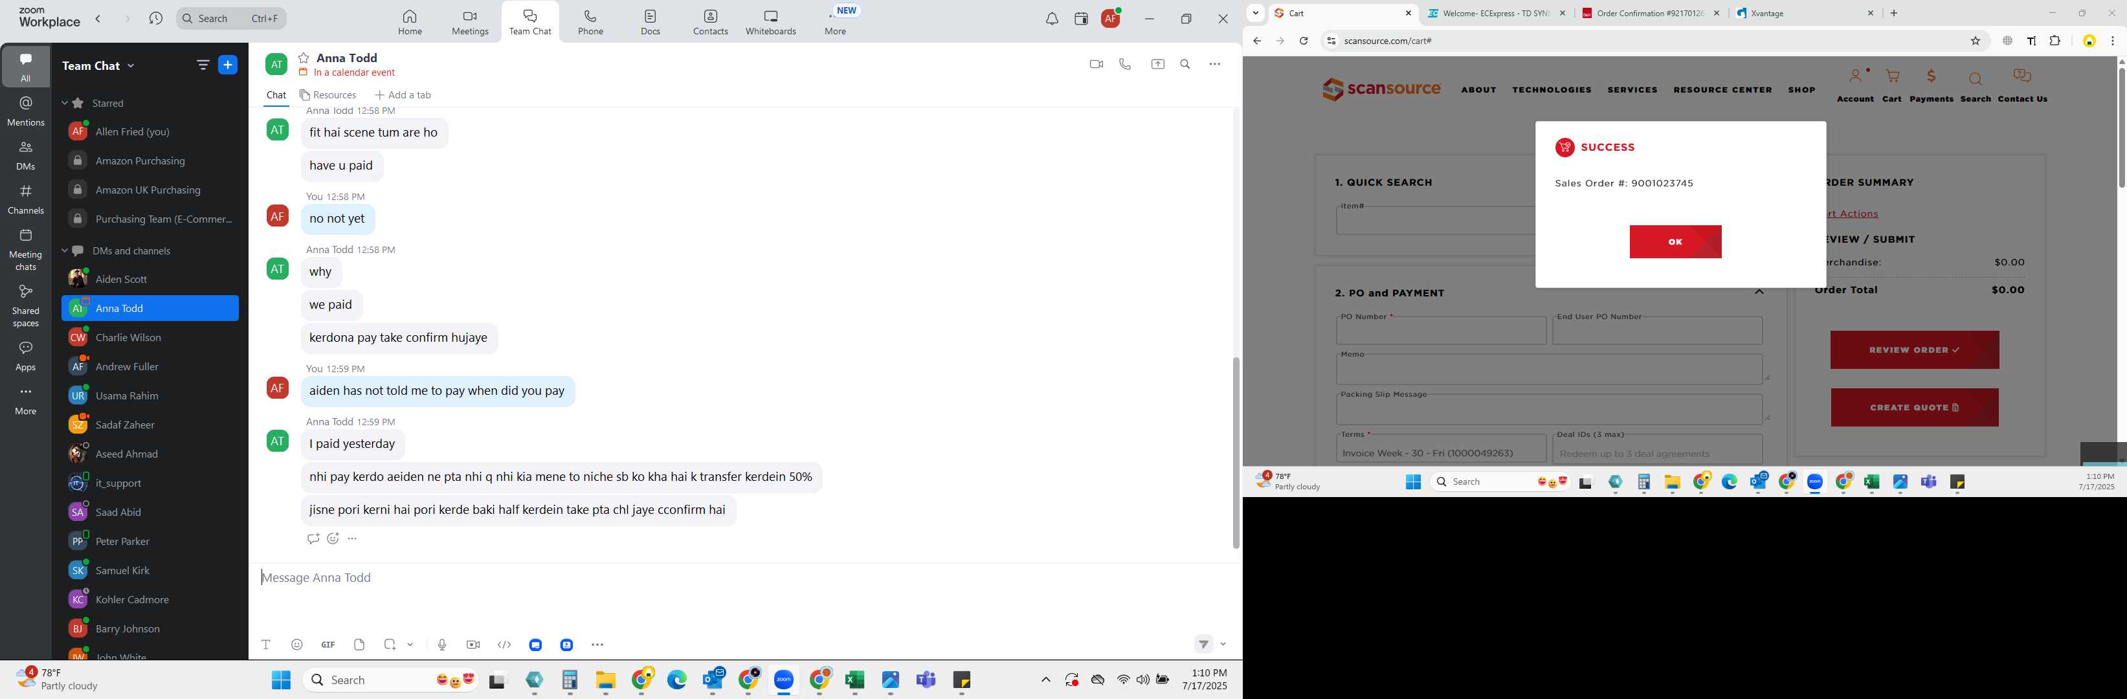Add a reaction to the last message

pos(333,539)
